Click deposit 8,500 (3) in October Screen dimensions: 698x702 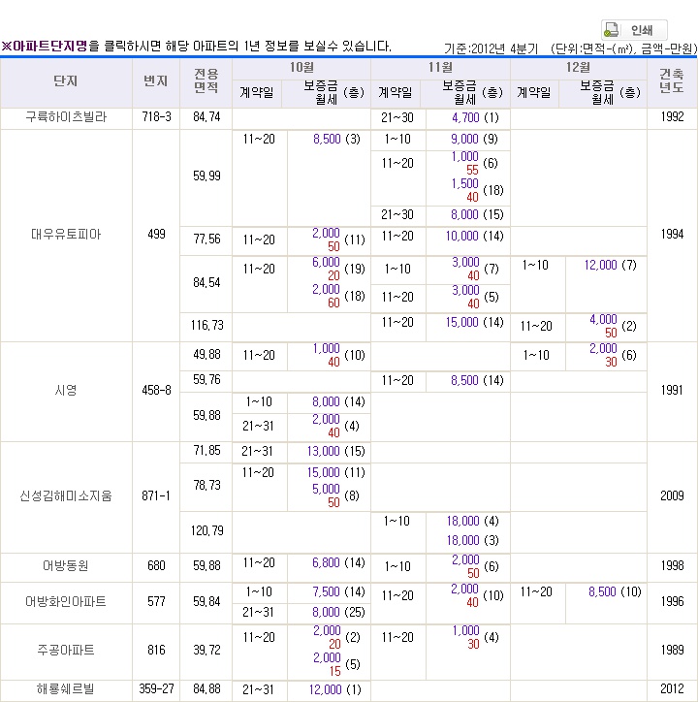[336, 140]
